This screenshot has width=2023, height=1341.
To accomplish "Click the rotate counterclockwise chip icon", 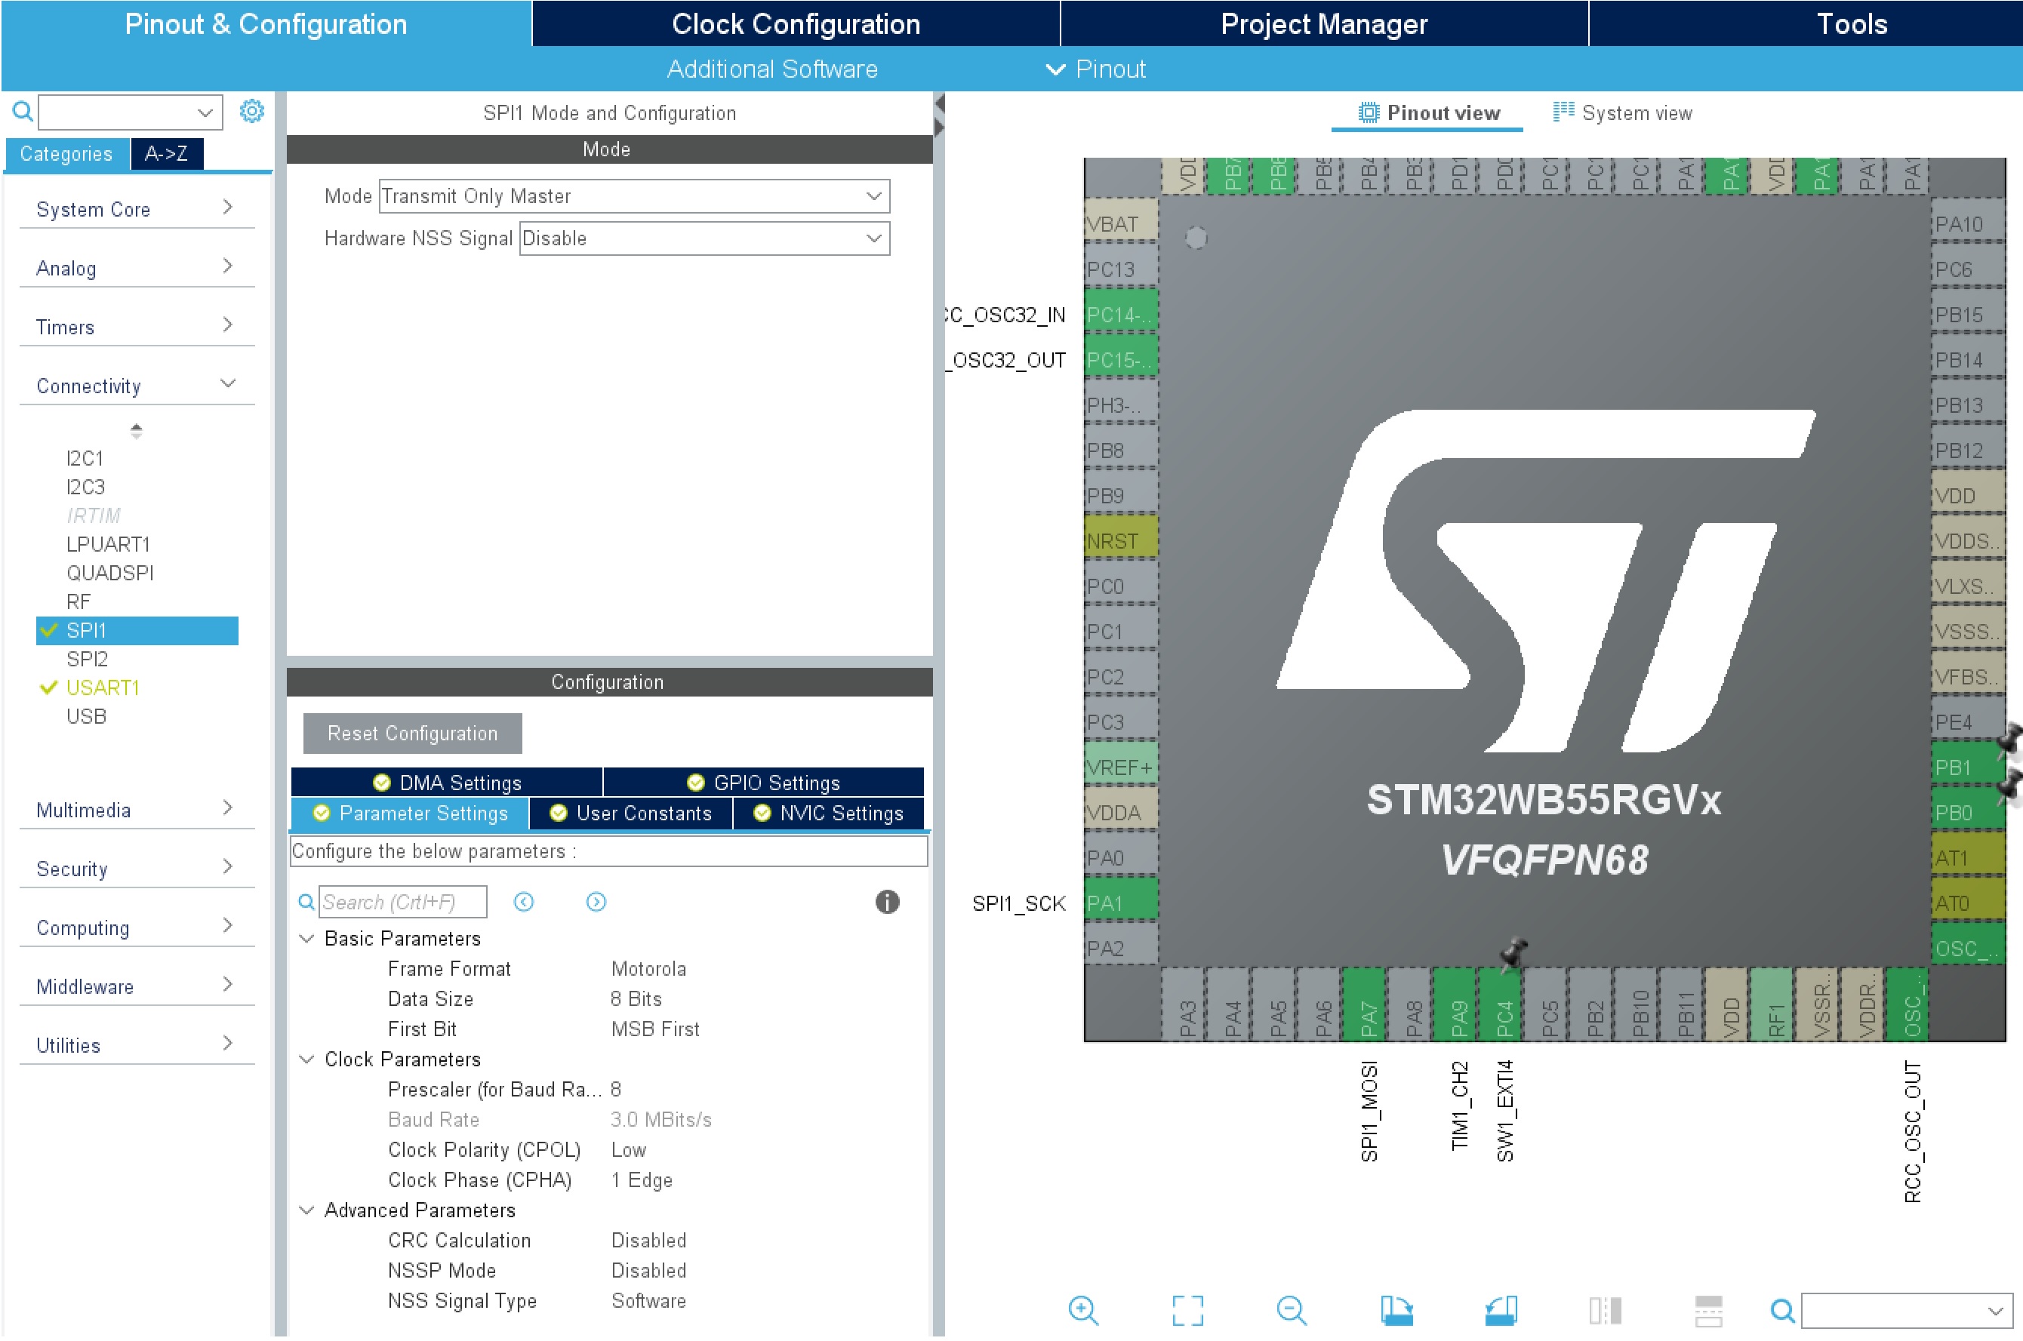I will point(1501,1309).
